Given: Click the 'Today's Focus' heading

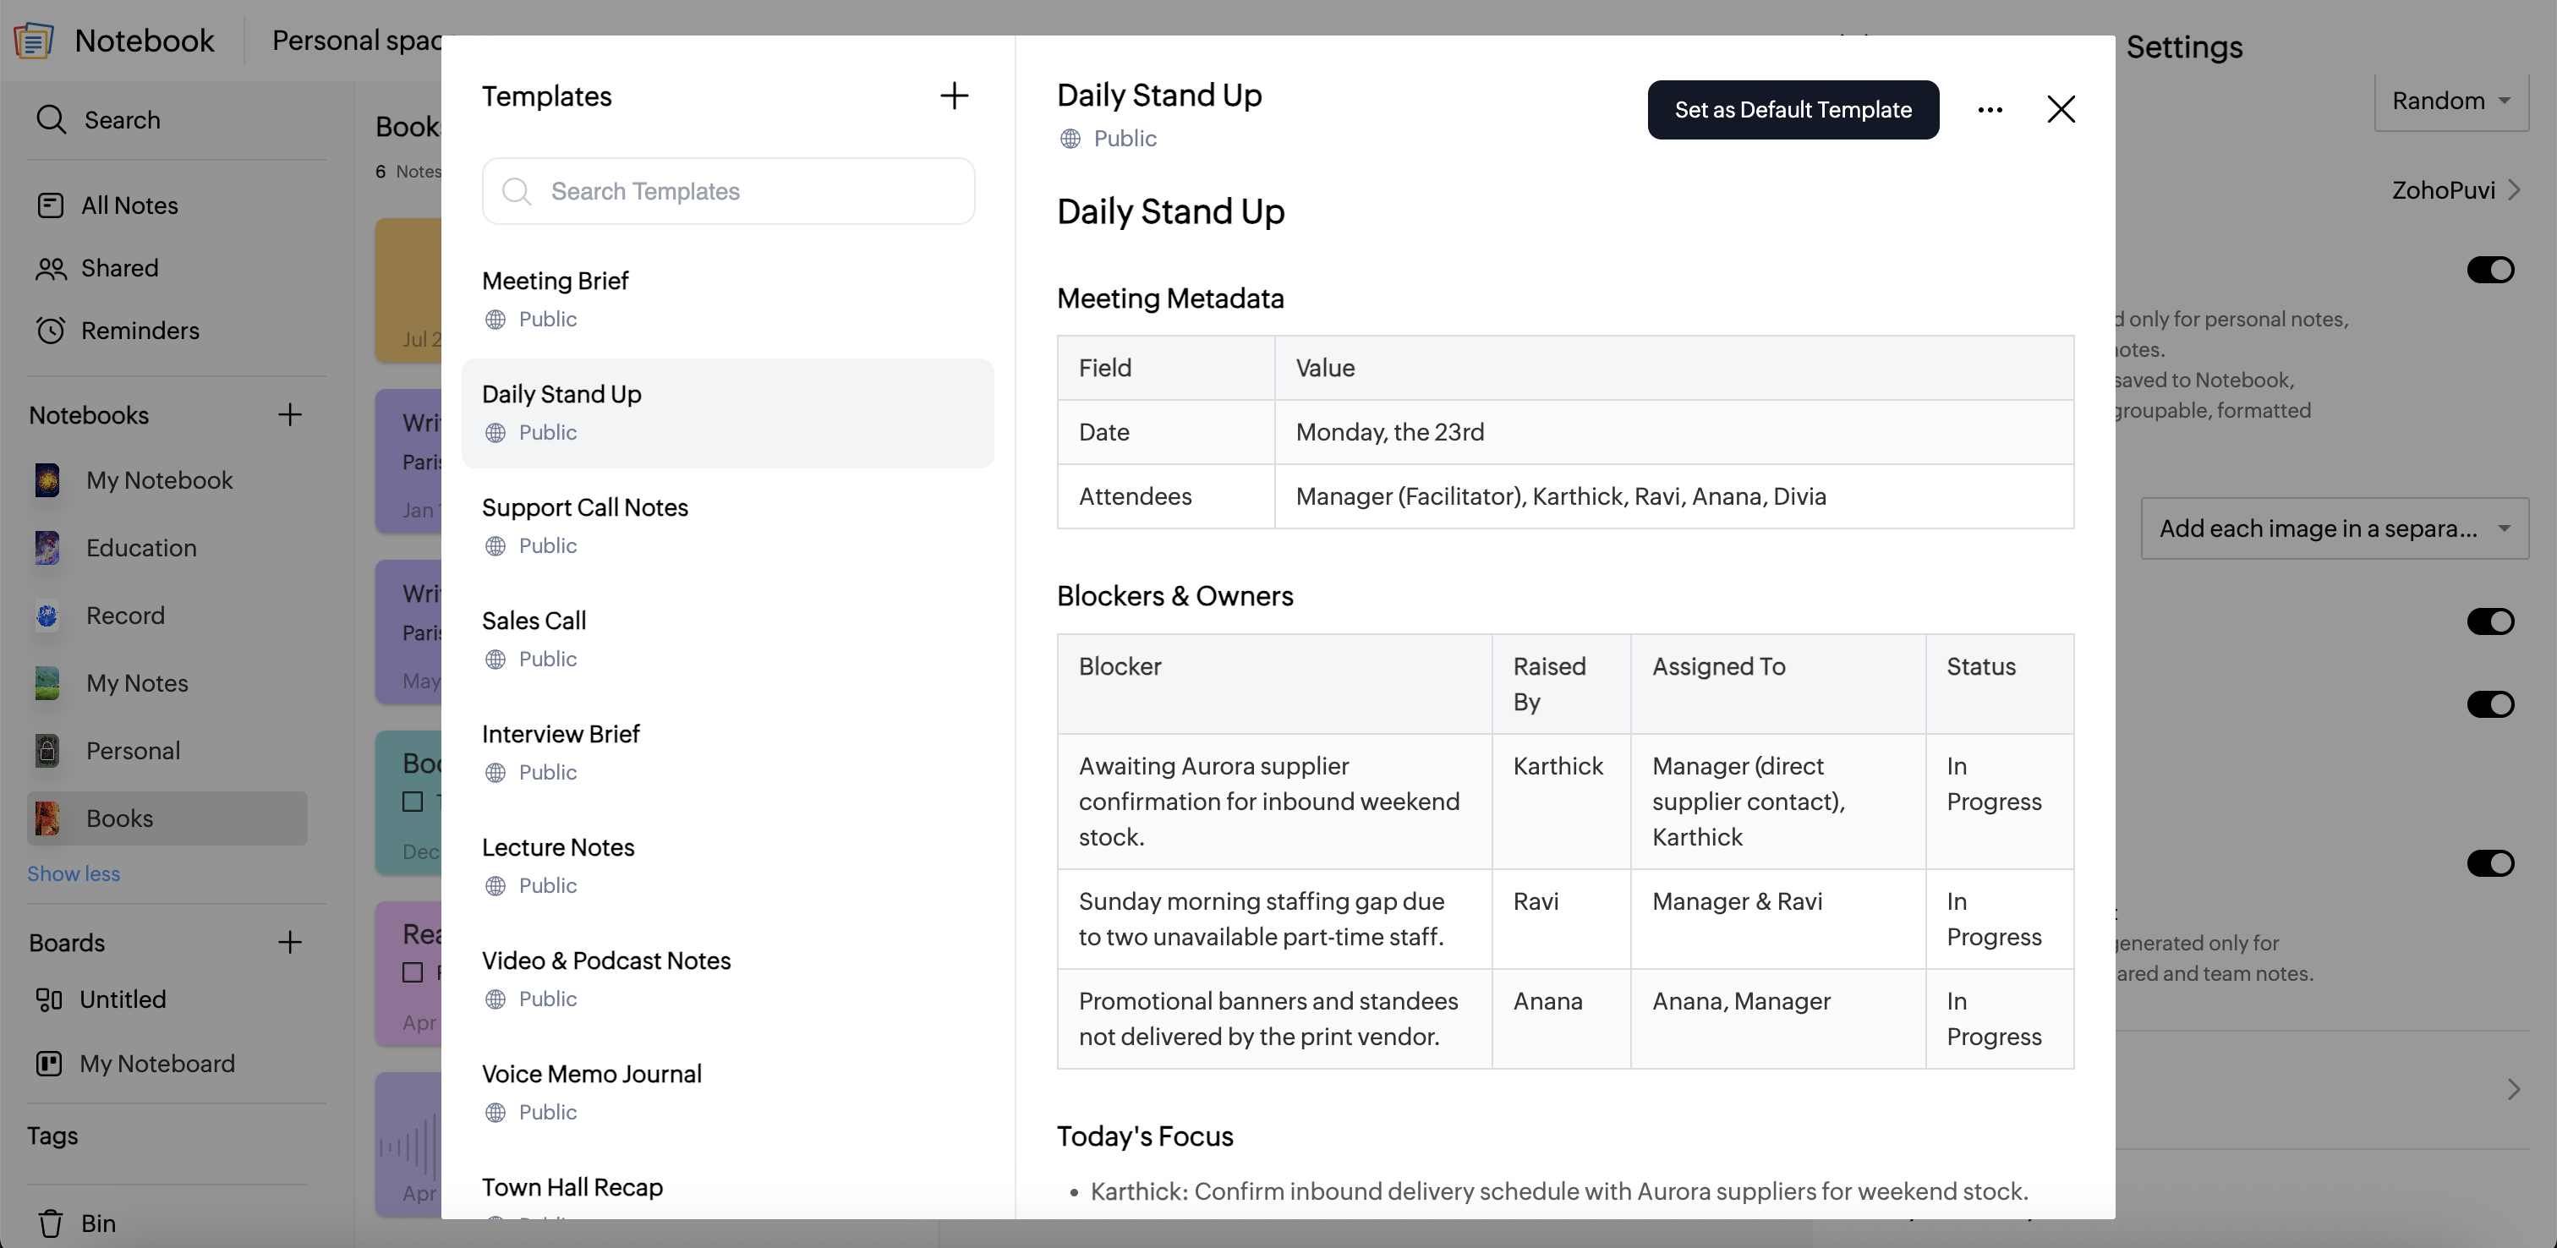Looking at the screenshot, I should tap(1145, 1136).
